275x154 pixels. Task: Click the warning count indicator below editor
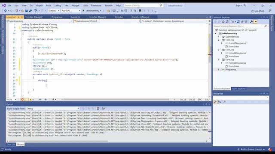coord(32,100)
